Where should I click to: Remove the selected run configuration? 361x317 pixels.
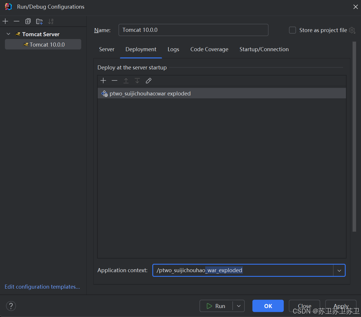(16, 21)
